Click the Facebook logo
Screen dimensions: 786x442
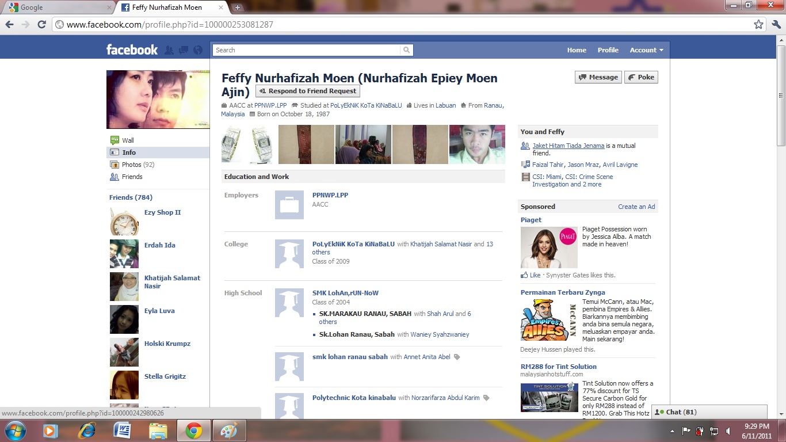132,49
